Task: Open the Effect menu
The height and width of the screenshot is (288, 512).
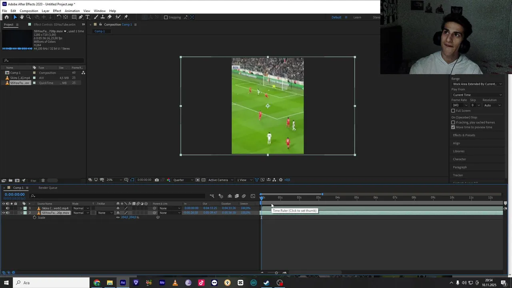Action: pos(57,11)
